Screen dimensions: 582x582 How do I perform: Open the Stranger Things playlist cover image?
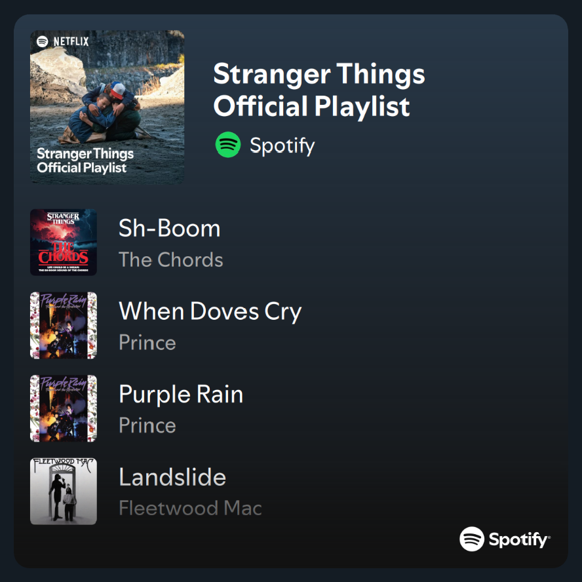(107, 107)
